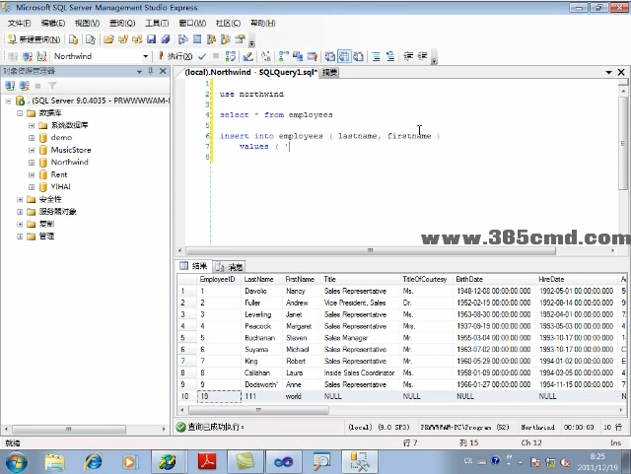Select the 管理 folder in tree
This screenshot has height=474, width=631.
[46, 237]
